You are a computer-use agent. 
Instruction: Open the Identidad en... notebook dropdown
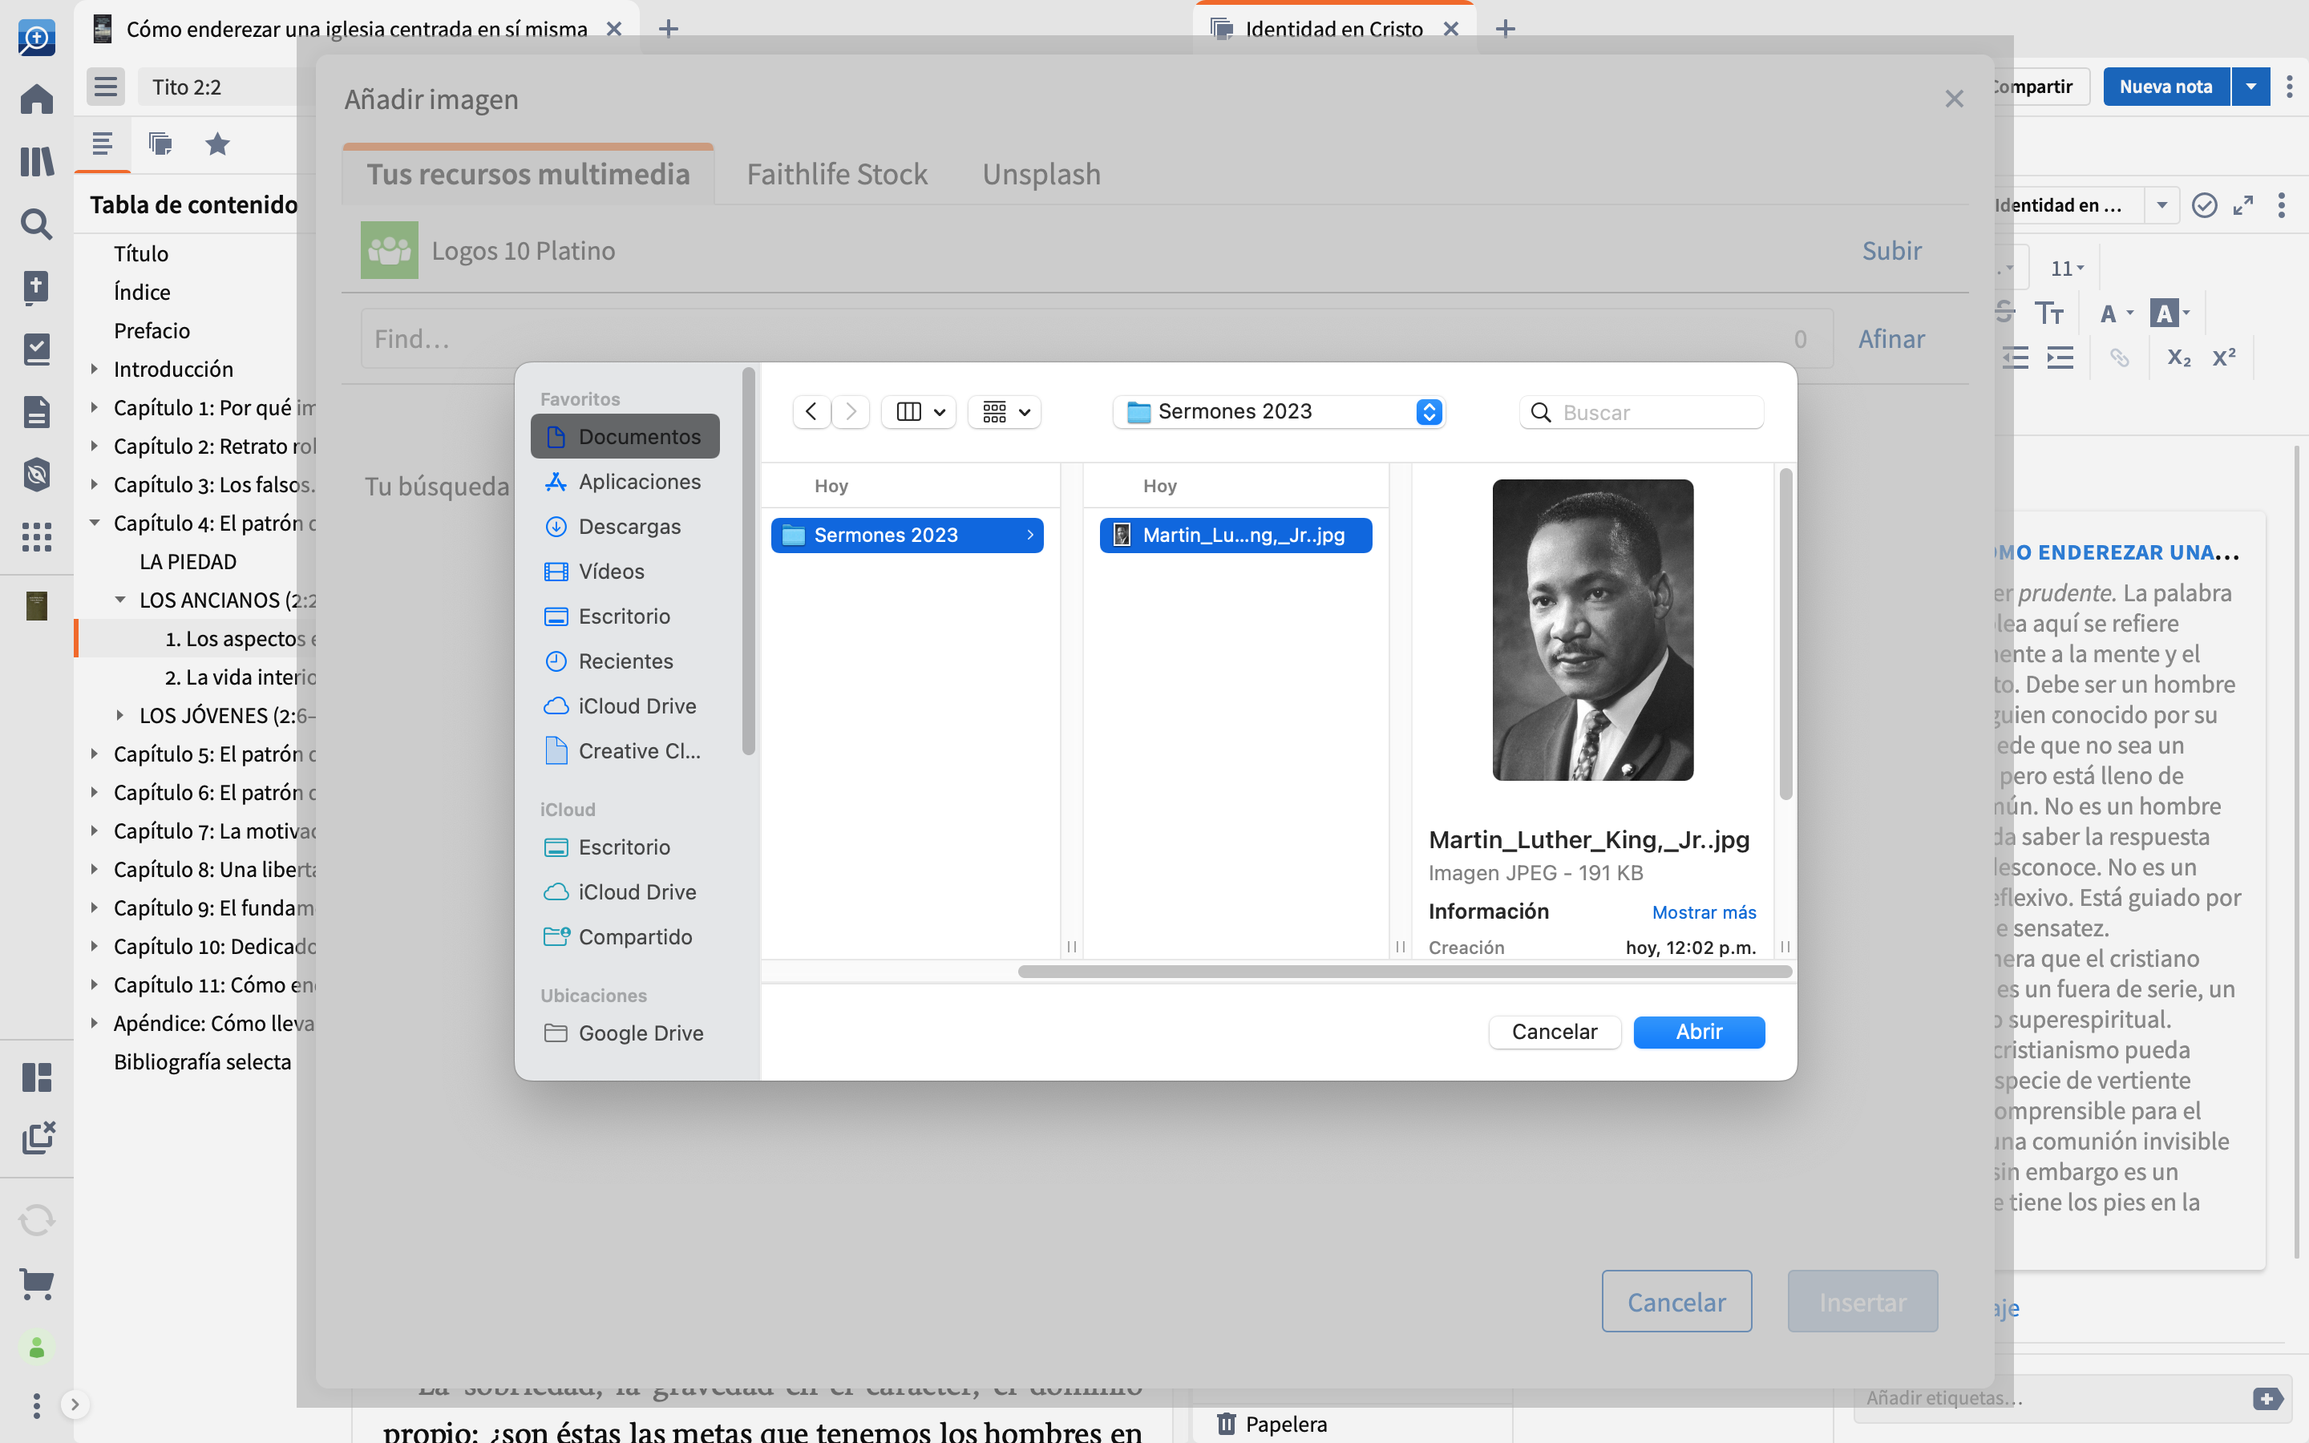2161,205
